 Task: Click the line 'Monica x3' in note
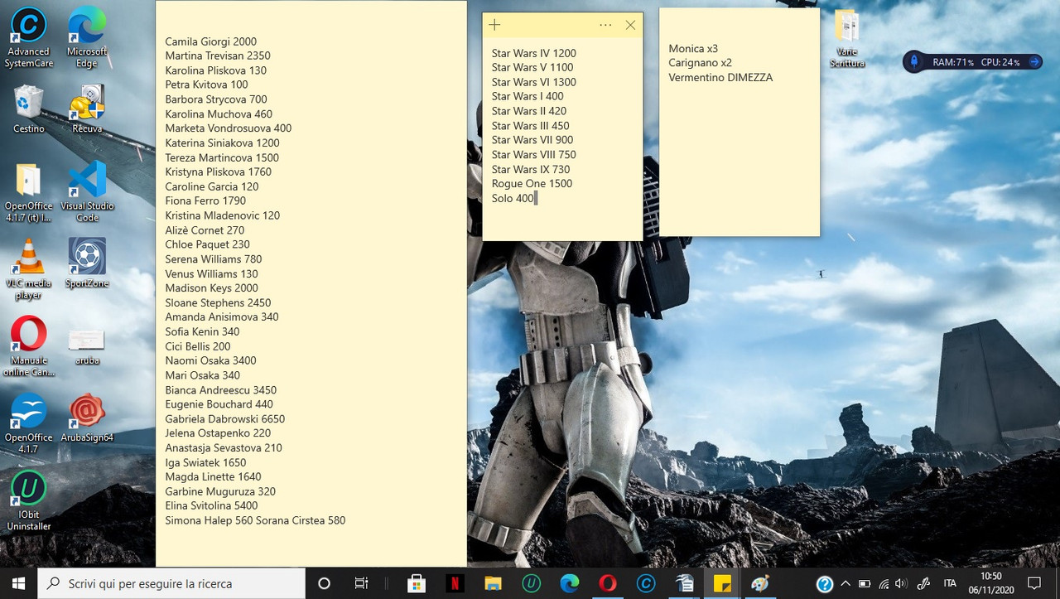click(x=693, y=48)
